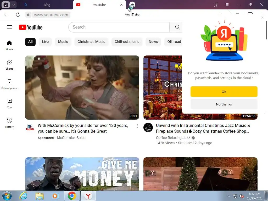Open the Windows Start menu

(7, 196)
